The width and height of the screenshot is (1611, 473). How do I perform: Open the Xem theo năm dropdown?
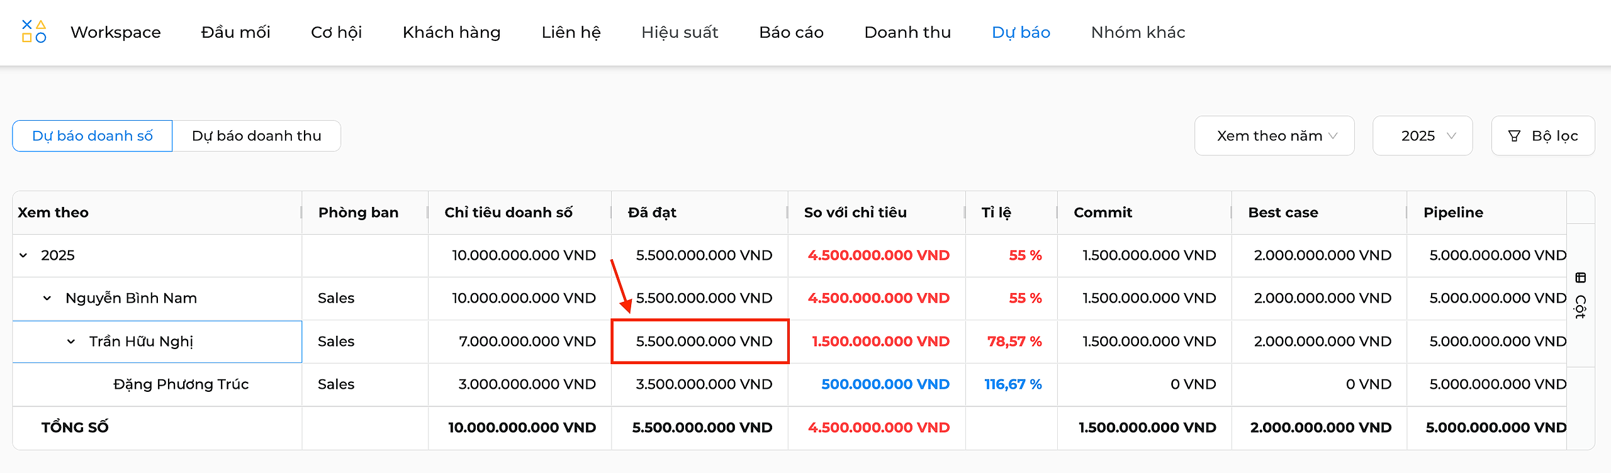(x=1274, y=136)
